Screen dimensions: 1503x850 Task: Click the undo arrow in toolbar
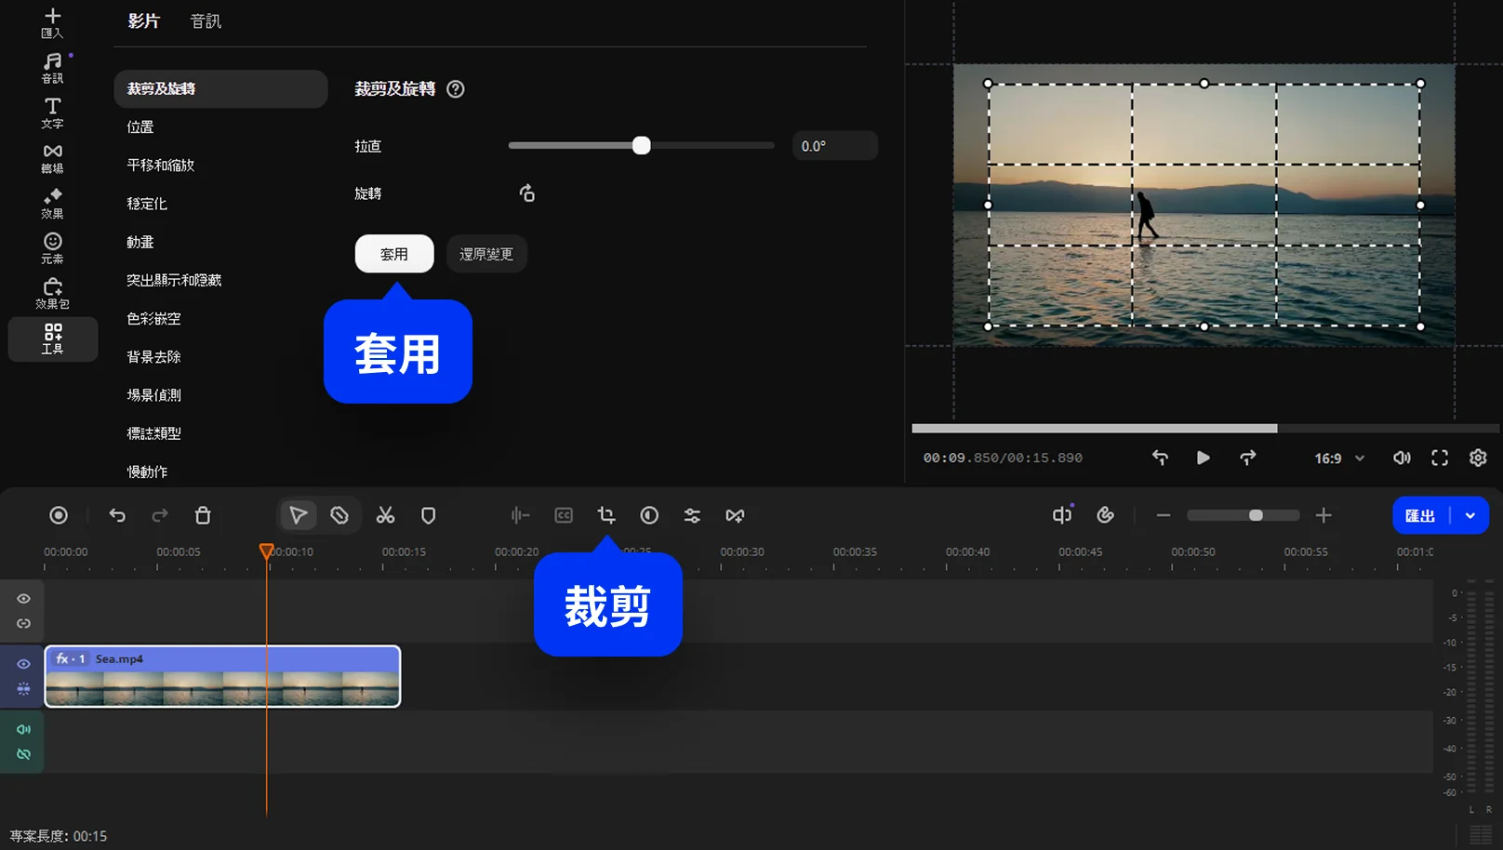coord(117,515)
